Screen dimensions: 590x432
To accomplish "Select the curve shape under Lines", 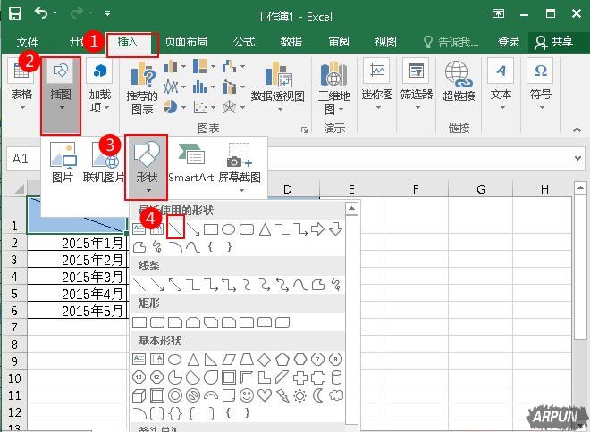I will click(x=300, y=285).
